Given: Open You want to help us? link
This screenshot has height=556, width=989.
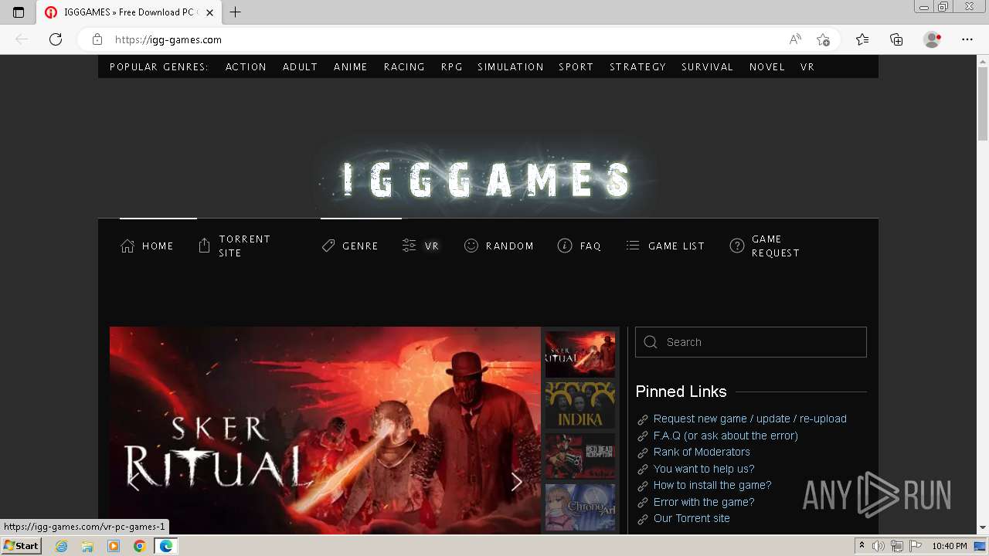Looking at the screenshot, I should pyautogui.click(x=704, y=469).
